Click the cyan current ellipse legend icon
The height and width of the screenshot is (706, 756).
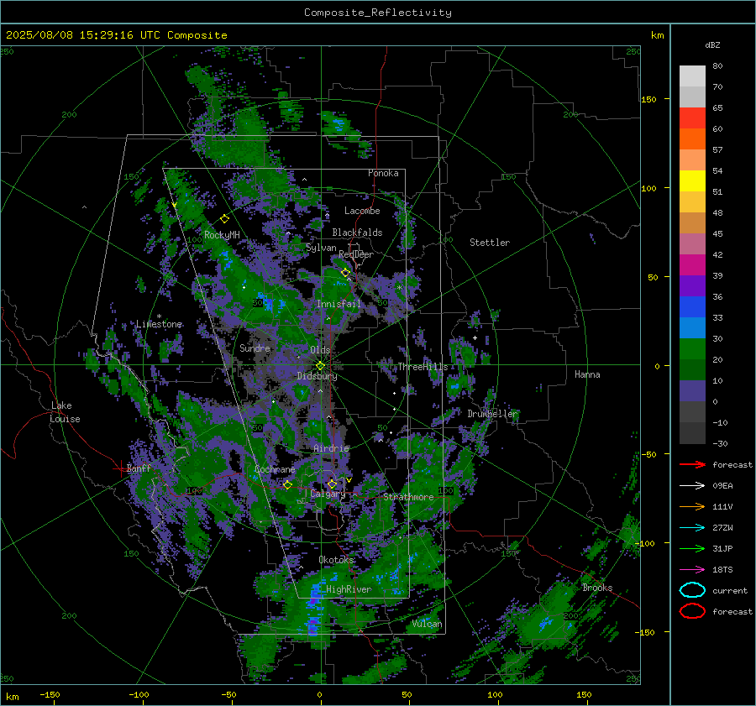pos(692,590)
